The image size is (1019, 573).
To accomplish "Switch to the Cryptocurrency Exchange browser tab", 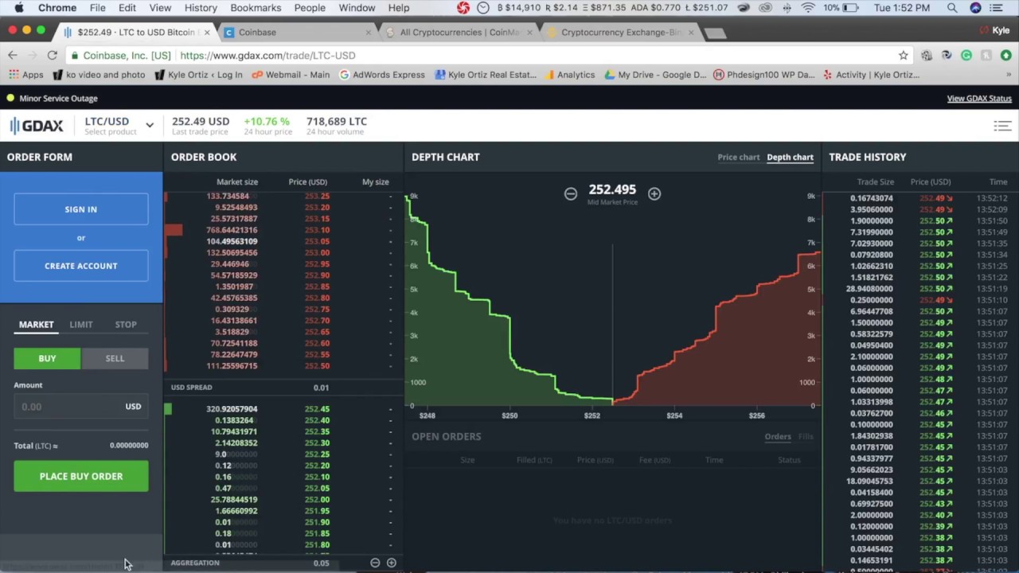I will pyautogui.click(x=620, y=33).
